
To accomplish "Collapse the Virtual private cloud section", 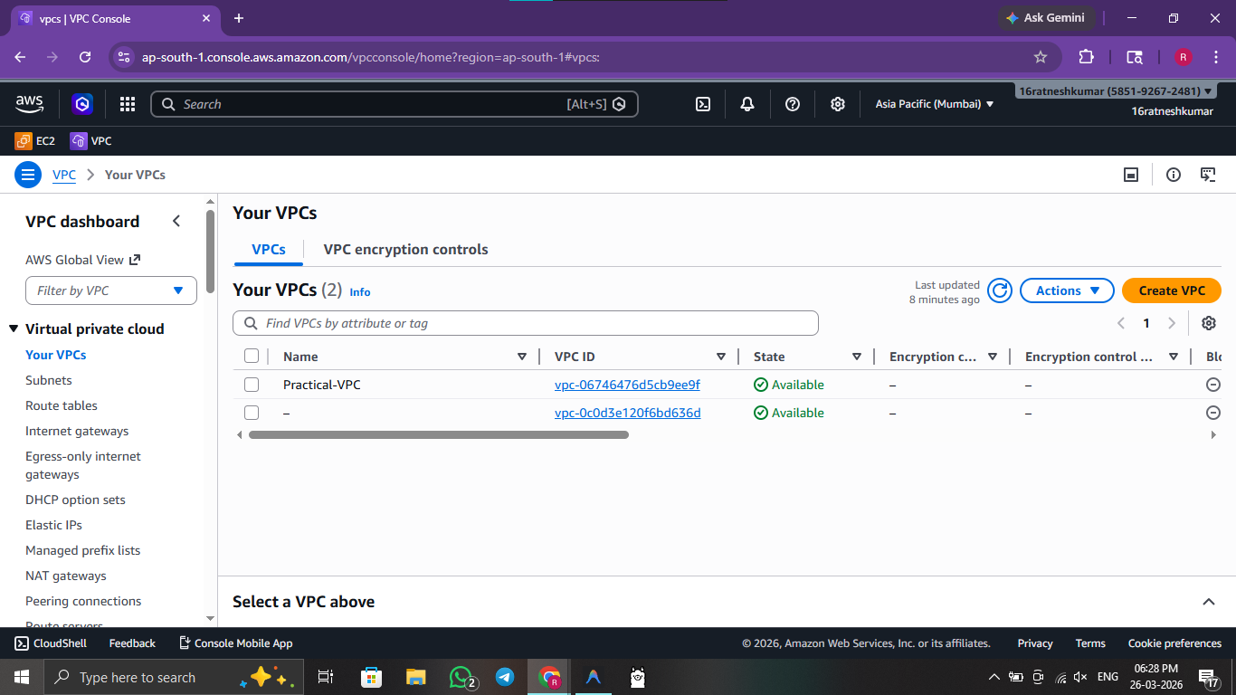I will (x=14, y=328).
